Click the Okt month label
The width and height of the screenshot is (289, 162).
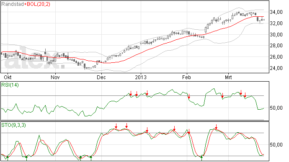[x=8, y=77]
